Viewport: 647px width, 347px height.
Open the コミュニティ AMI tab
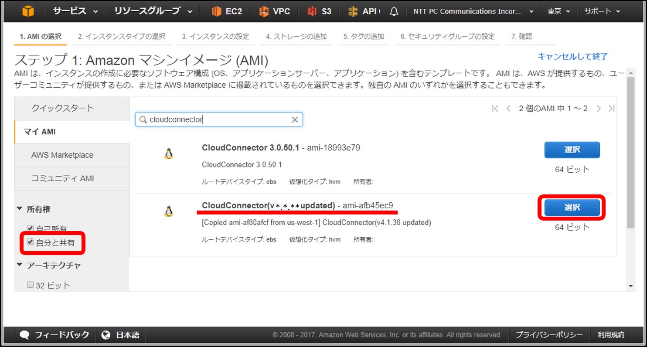coord(72,179)
